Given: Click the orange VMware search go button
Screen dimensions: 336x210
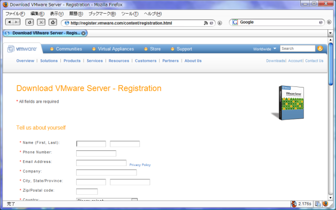Looking at the screenshot, I should 320,49.
